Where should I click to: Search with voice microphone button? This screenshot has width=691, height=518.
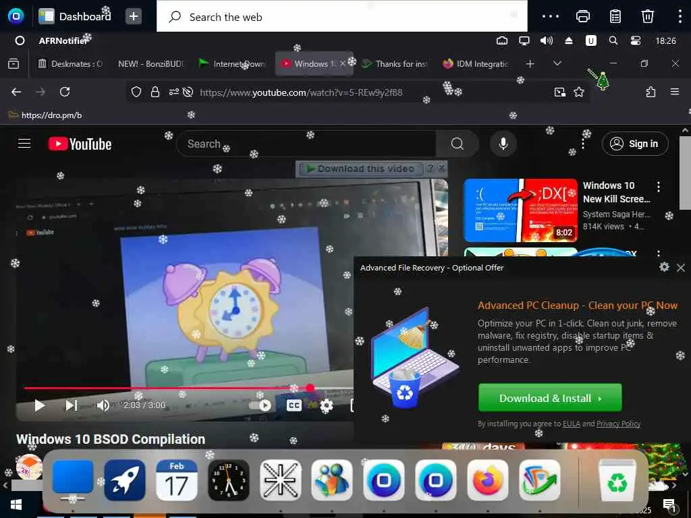503,144
